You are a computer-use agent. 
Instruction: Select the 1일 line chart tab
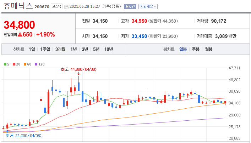[x=32, y=49]
